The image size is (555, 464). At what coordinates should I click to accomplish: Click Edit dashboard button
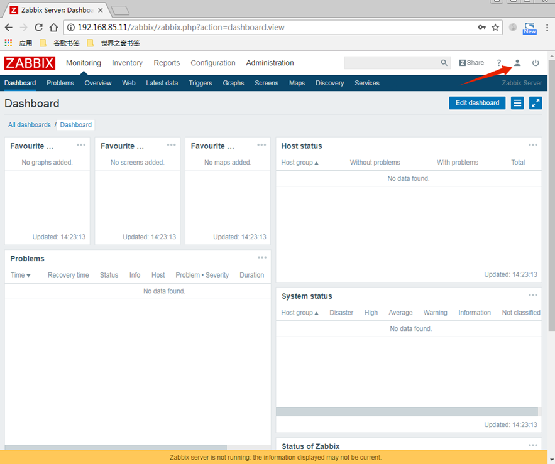[477, 103]
